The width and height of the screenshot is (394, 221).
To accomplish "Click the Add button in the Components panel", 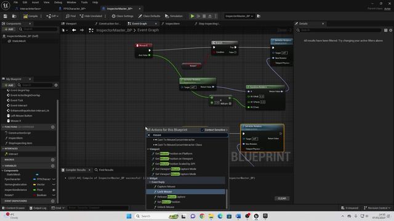I will (9, 29).
